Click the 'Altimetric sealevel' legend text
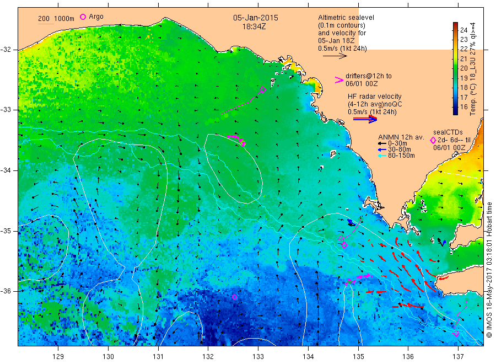This screenshot has height=364, width=496. point(346,18)
